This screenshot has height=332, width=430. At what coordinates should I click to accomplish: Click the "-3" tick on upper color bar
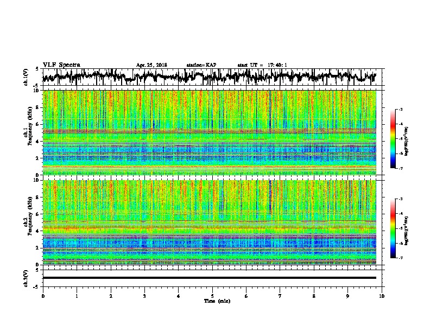(x=400, y=110)
